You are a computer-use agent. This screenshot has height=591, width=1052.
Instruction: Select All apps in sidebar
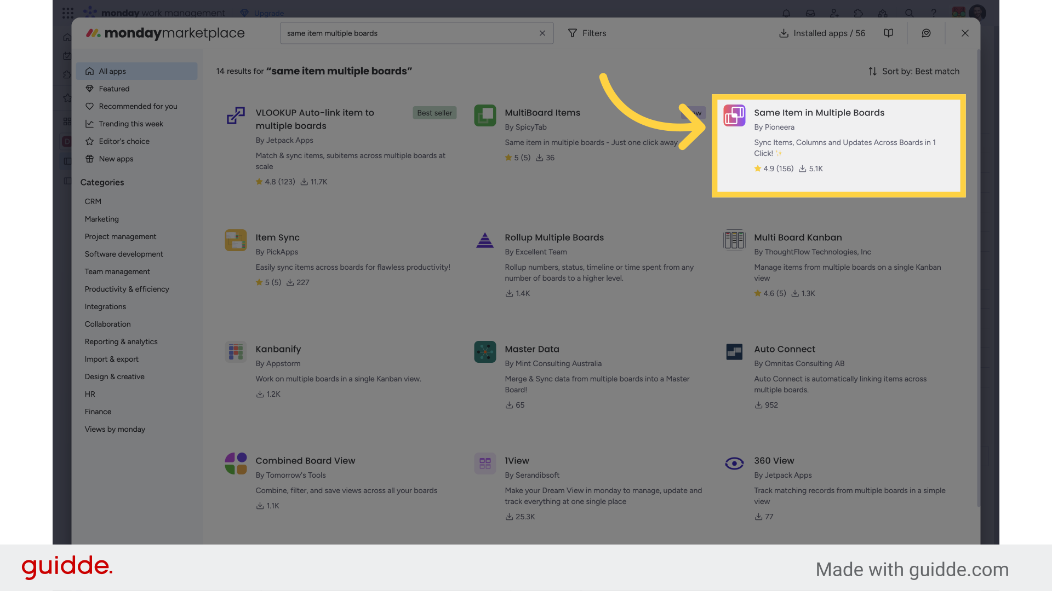point(136,71)
